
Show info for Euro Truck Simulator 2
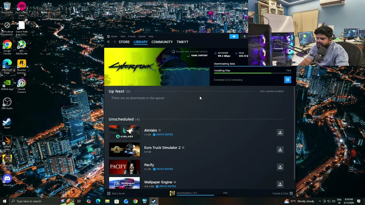(x=183, y=147)
